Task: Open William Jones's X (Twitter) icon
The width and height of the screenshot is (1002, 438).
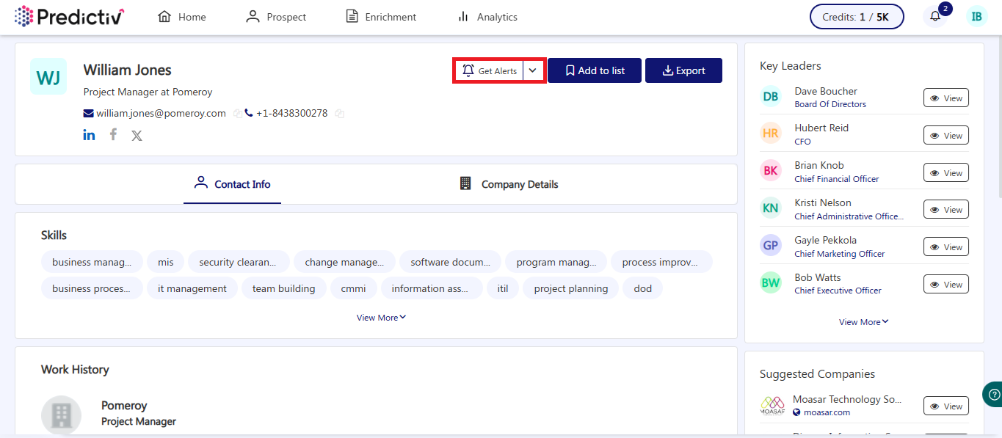Action: pos(137,135)
